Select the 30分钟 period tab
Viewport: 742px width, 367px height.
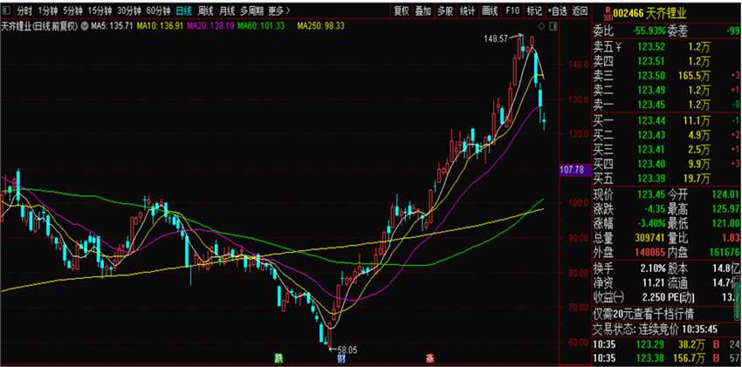(129, 10)
